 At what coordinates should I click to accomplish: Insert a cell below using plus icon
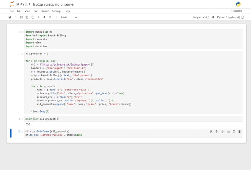click(16, 17)
